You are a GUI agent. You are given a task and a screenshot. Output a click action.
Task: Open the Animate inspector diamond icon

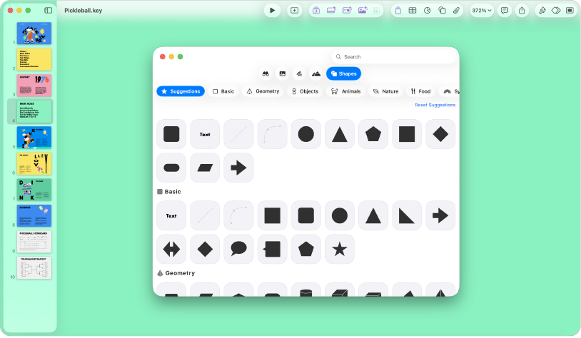tap(556, 11)
